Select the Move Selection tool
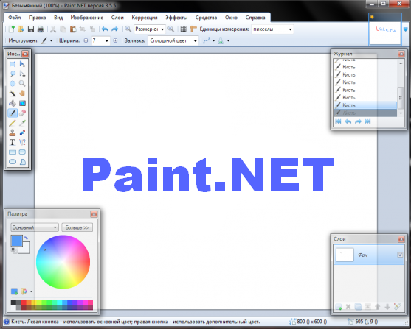The width and height of the screenshot is (411, 329). pyautogui.click(x=23, y=74)
